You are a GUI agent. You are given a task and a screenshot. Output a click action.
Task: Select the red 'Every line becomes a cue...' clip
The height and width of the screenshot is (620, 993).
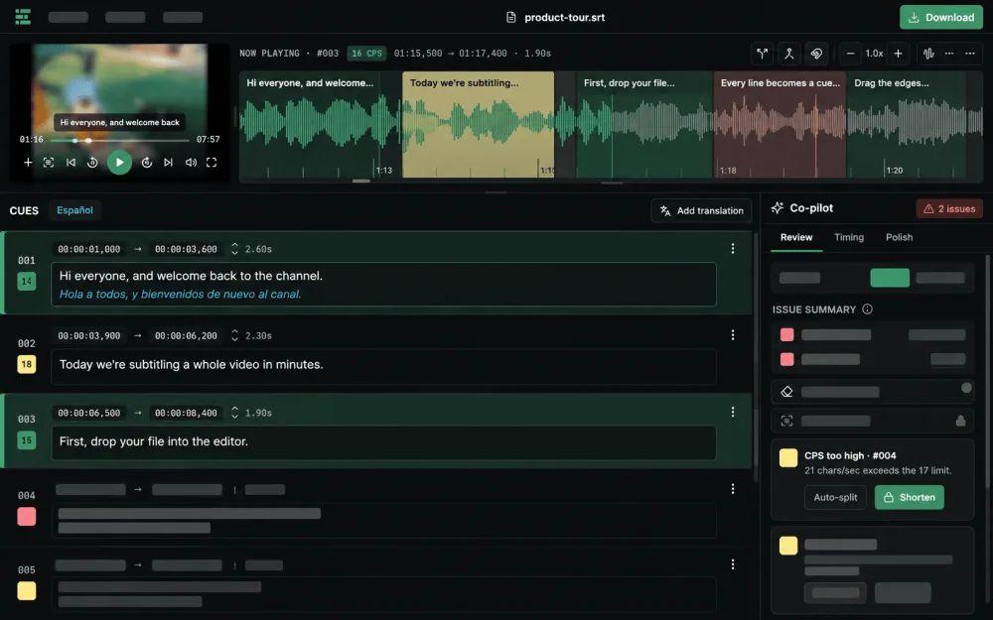click(x=780, y=124)
